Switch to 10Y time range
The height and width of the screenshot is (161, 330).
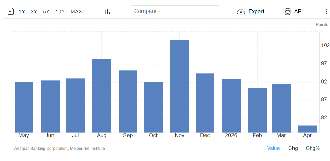coord(60,12)
